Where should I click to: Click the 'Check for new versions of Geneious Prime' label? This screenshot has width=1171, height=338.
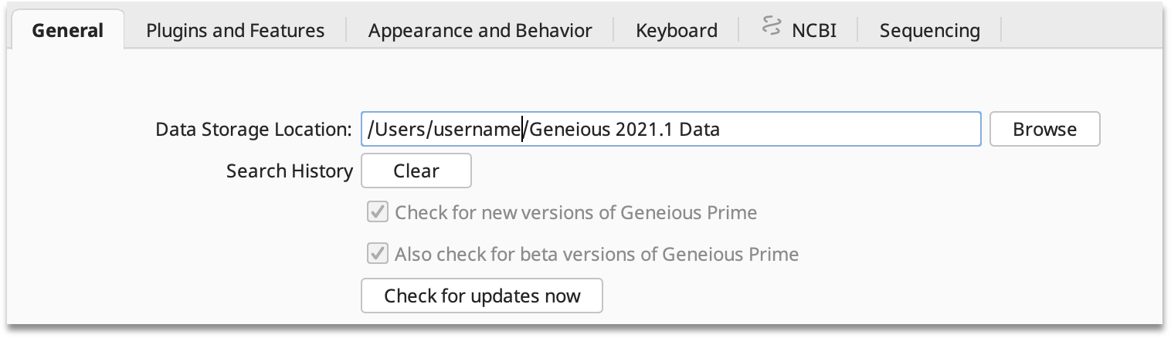(x=576, y=212)
